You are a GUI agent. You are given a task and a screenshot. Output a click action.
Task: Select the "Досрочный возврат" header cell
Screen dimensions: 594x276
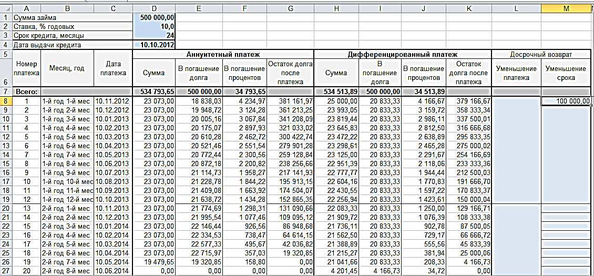click(x=542, y=54)
